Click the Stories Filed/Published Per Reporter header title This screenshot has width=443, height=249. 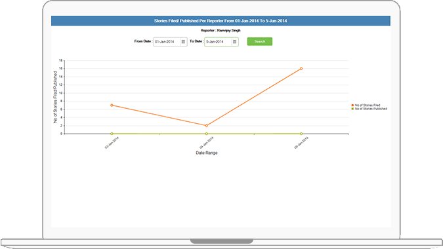pos(221,21)
